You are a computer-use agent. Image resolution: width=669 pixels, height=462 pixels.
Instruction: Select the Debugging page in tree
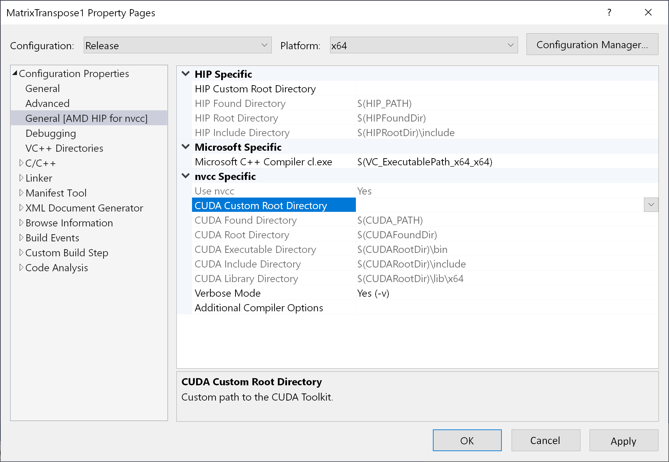click(x=51, y=133)
